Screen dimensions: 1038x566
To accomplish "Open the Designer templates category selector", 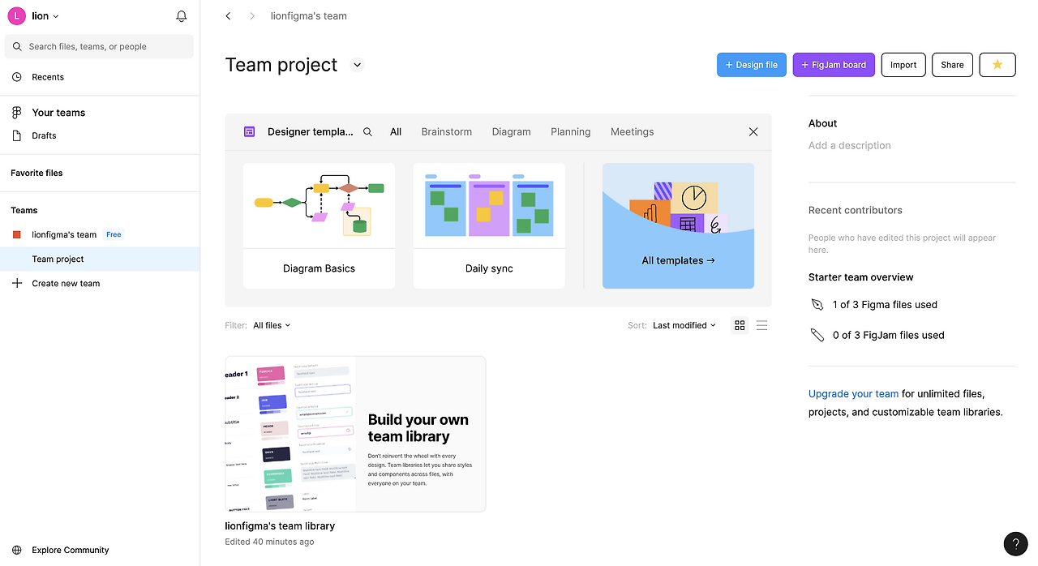I will click(x=311, y=131).
